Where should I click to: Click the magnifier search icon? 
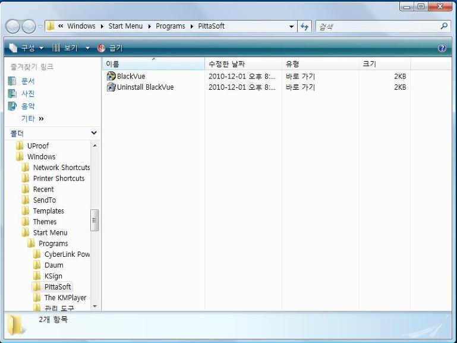click(444, 26)
